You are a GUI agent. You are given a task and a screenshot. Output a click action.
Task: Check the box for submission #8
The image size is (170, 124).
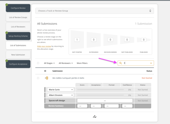(38, 78)
